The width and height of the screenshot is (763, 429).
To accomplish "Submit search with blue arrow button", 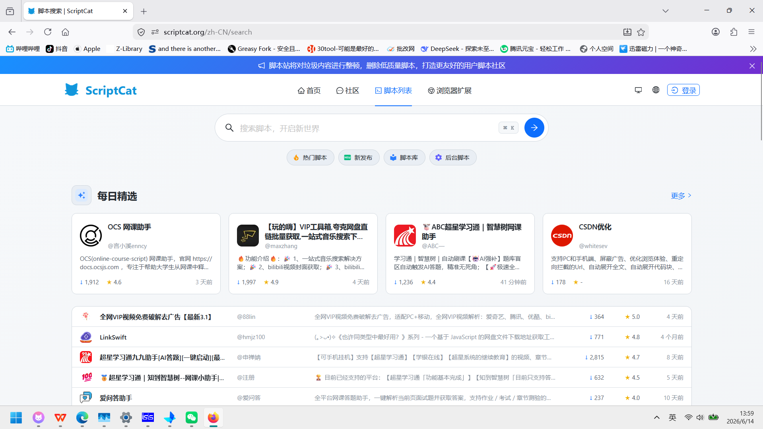I will point(534,128).
